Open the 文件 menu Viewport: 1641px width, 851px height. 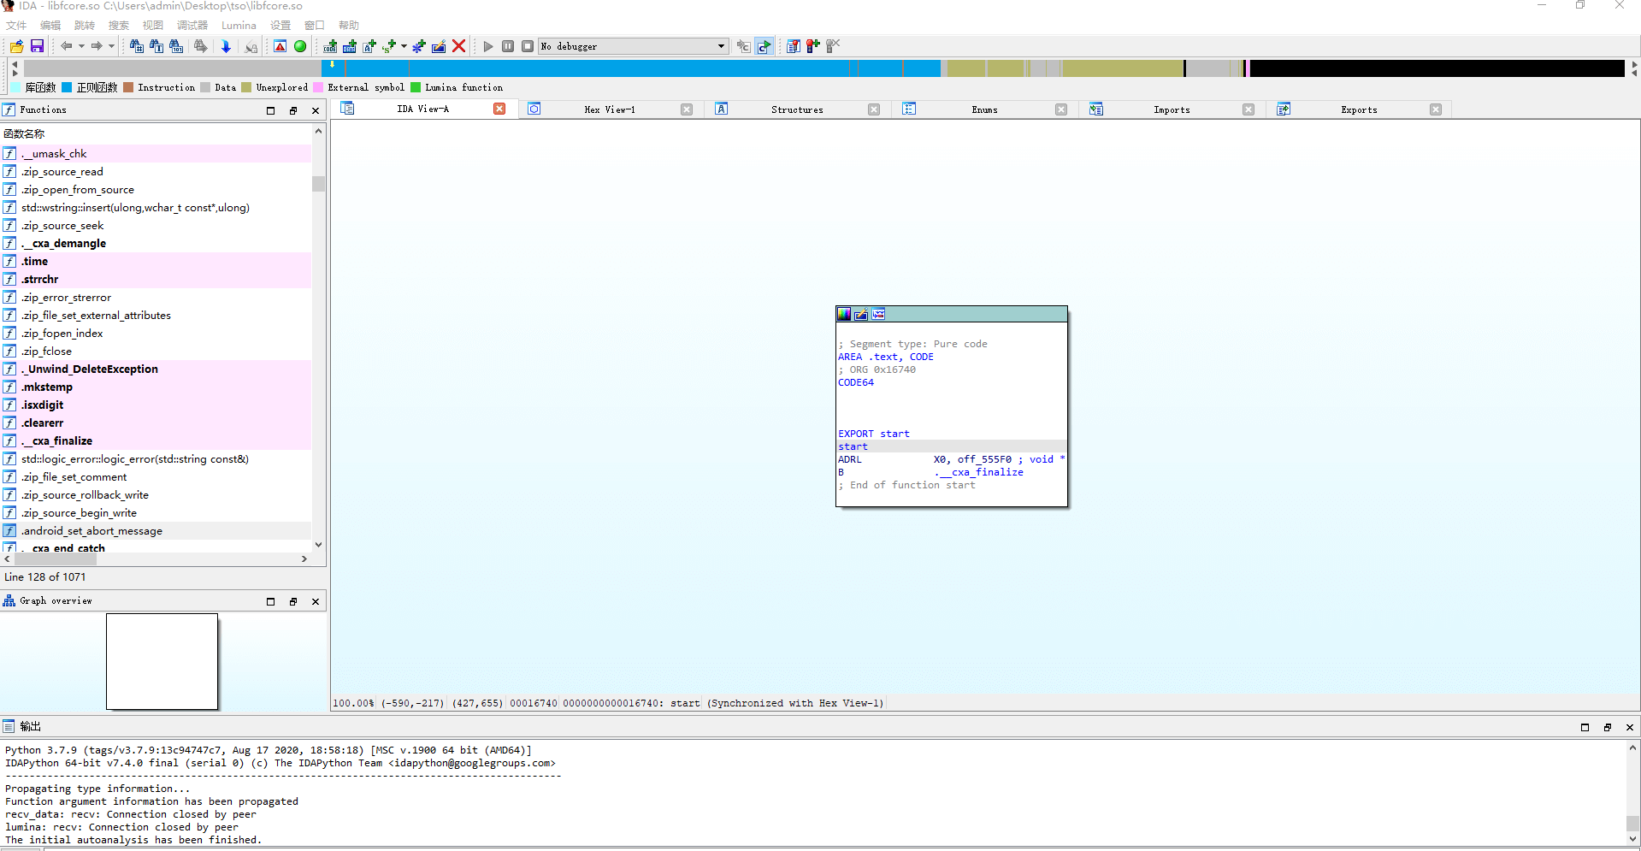coord(16,26)
